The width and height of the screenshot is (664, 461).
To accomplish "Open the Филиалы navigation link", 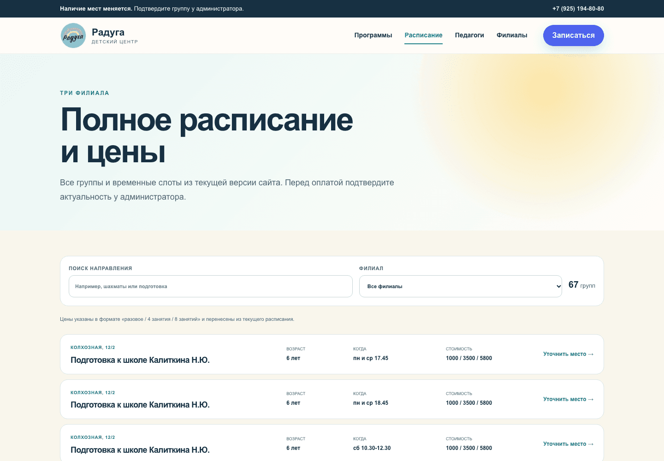I will 512,35.
